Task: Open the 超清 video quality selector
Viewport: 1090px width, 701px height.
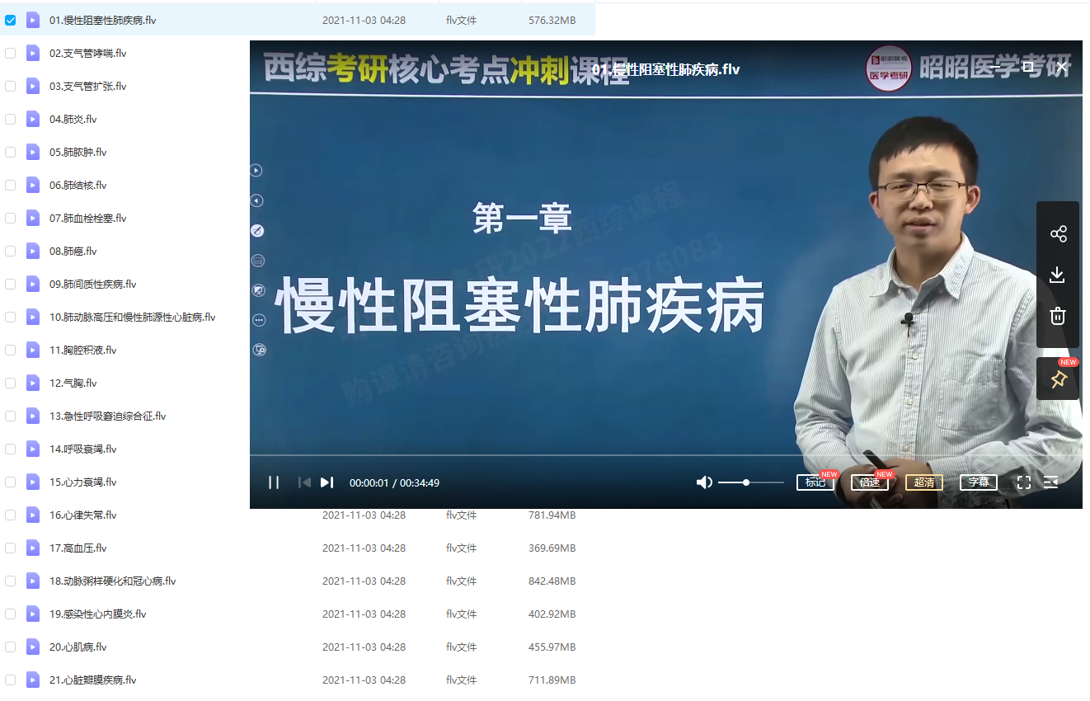Action: click(924, 482)
